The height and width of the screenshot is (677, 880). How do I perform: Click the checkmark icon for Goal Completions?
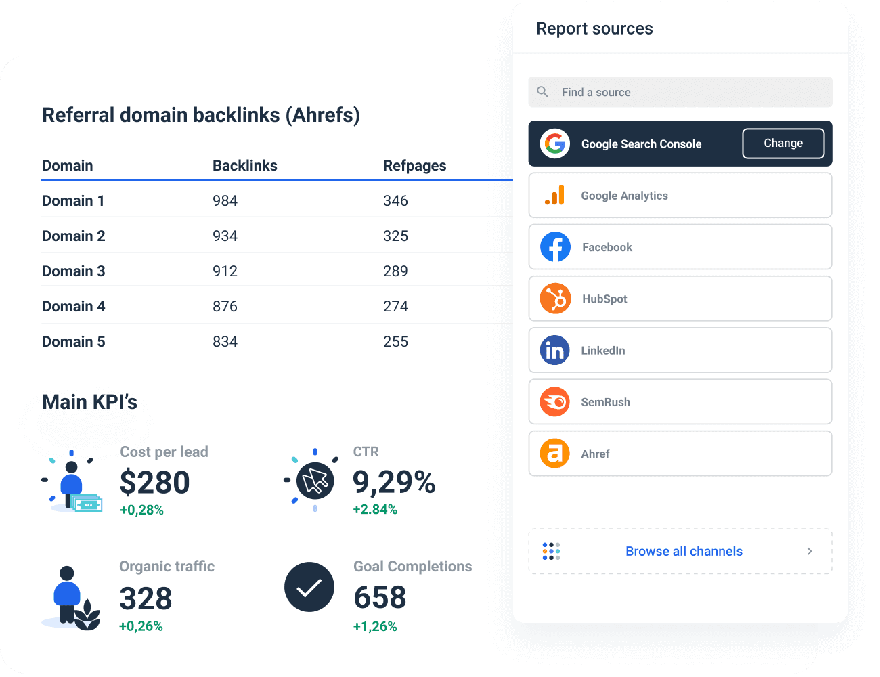click(309, 587)
